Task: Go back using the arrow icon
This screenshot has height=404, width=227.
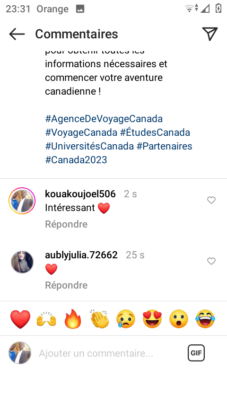Action: click(17, 34)
